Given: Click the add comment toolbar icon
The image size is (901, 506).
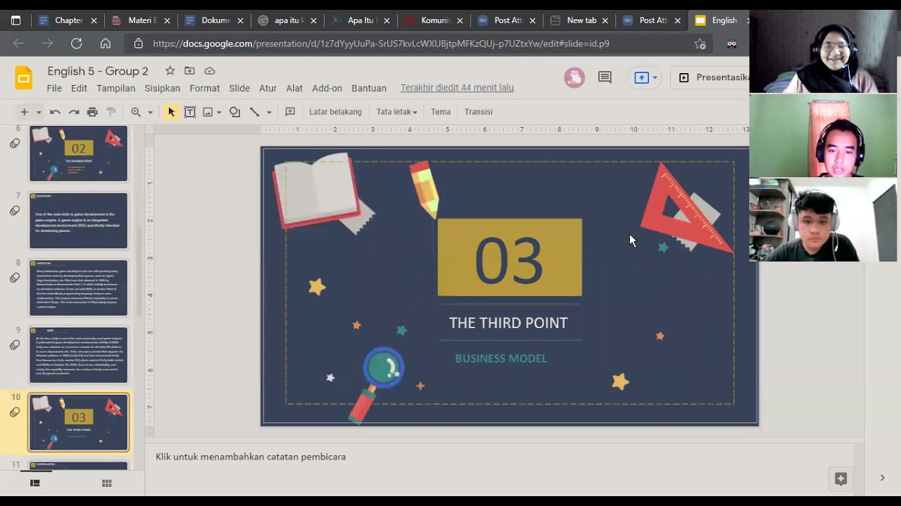Looking at the screenshot, I should pyautogui.click(x=289, y=112).
